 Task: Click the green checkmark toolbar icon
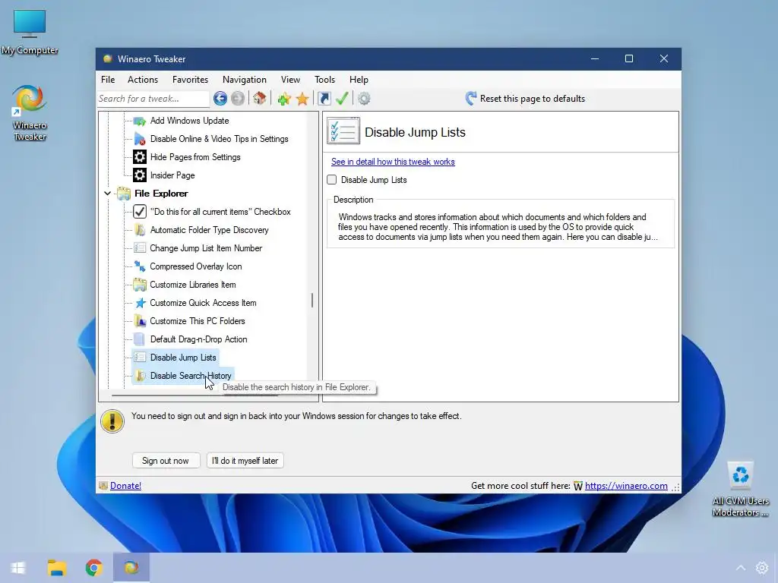pyautogui.click(x=342, y=99)
